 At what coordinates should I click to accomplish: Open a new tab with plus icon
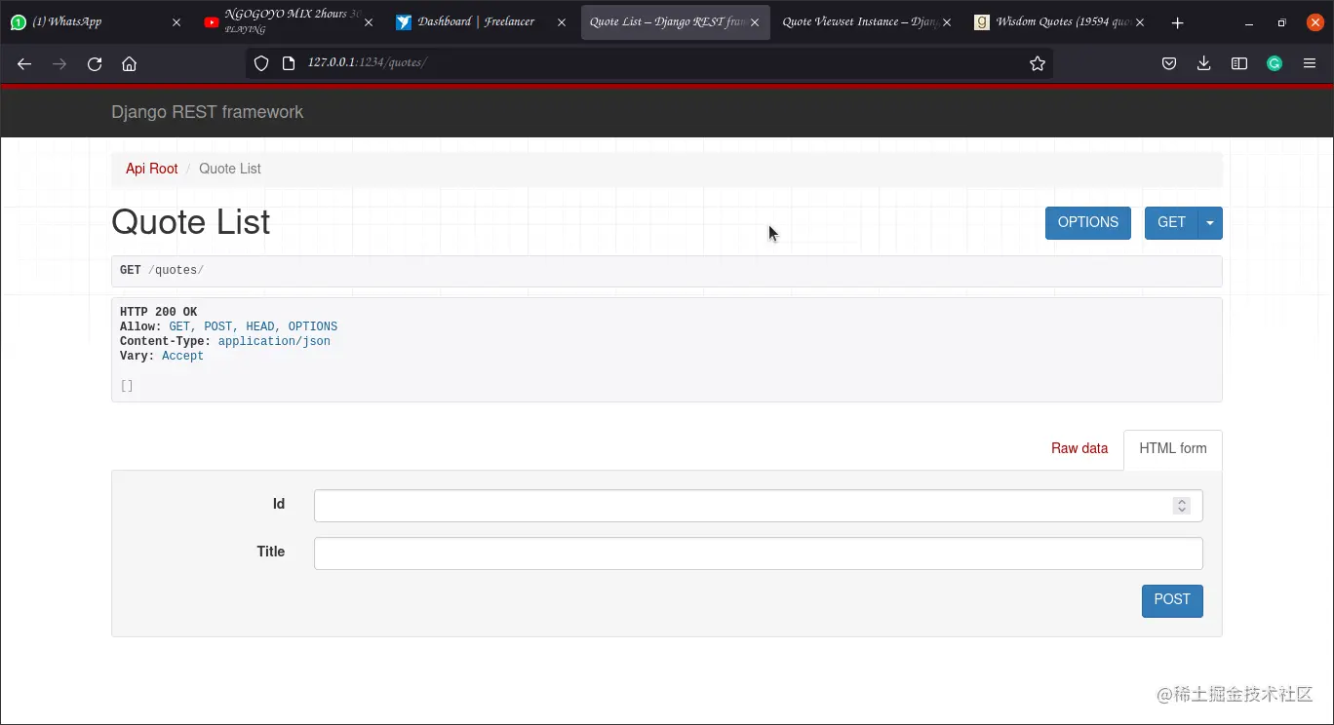tap(1178, 22)
